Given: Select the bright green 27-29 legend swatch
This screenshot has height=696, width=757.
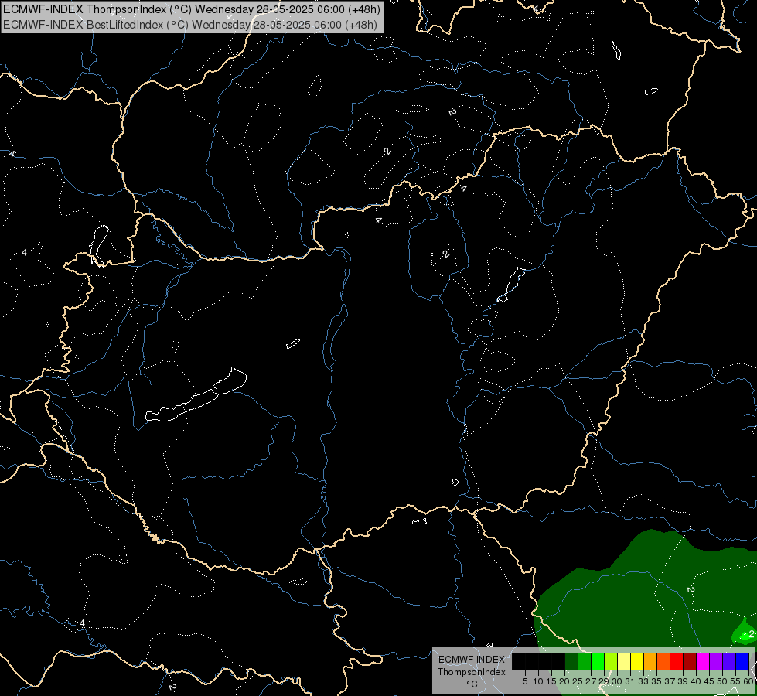Looking at the screenshot, I should coord(598,661).
